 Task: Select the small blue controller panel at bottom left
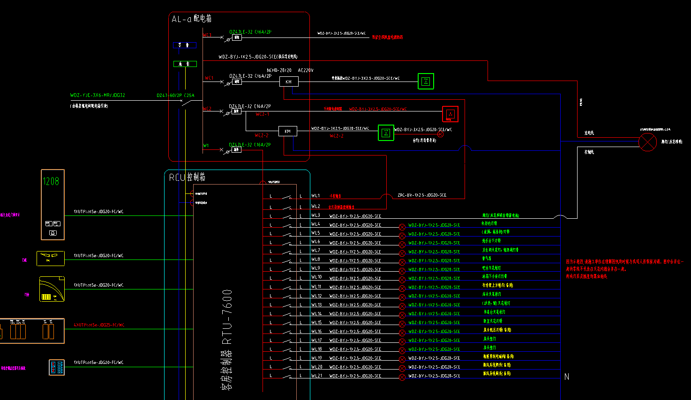click(57, 367)
